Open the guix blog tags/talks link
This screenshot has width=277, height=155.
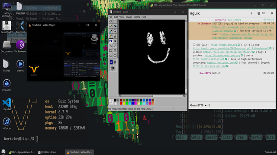[x=228, y=52]
